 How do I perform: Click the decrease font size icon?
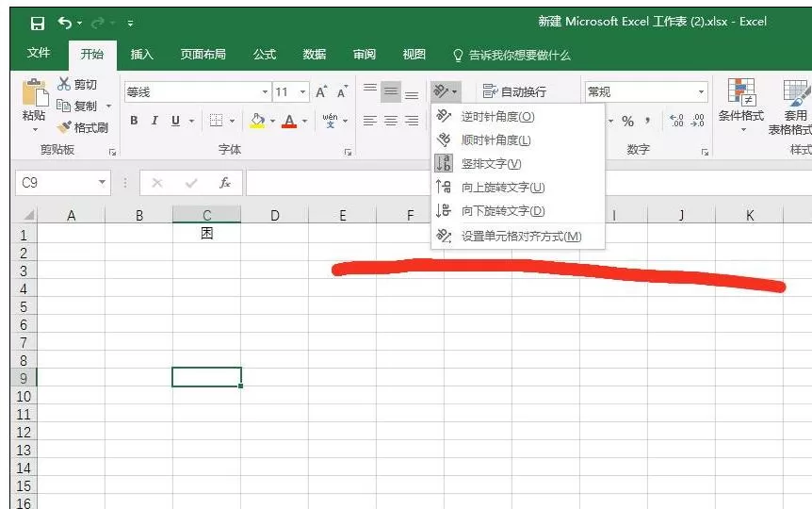342,91
